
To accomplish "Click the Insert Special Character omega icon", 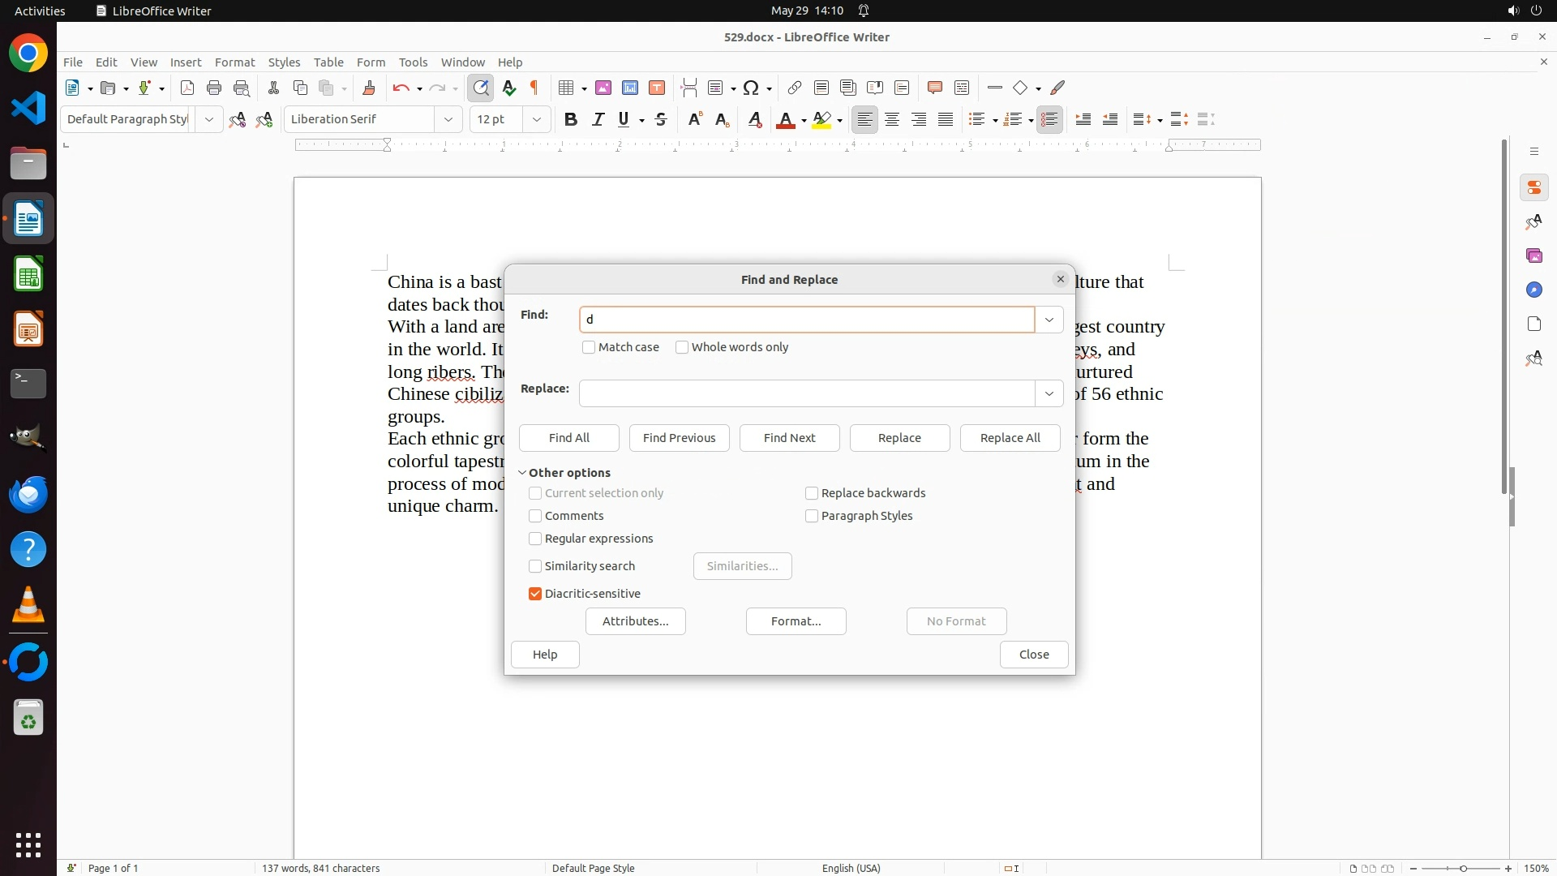I will (751, 88).
